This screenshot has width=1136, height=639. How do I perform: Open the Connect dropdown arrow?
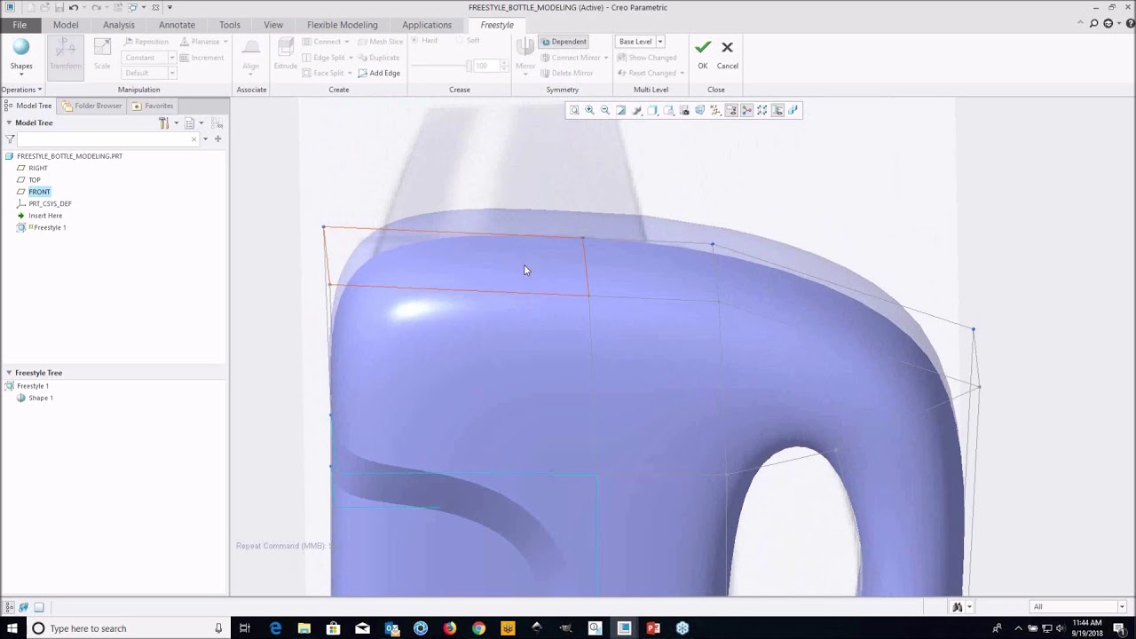tap(347, 42)
